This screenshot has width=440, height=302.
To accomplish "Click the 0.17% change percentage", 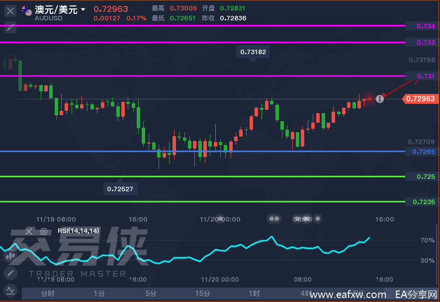I will point(136,18).
